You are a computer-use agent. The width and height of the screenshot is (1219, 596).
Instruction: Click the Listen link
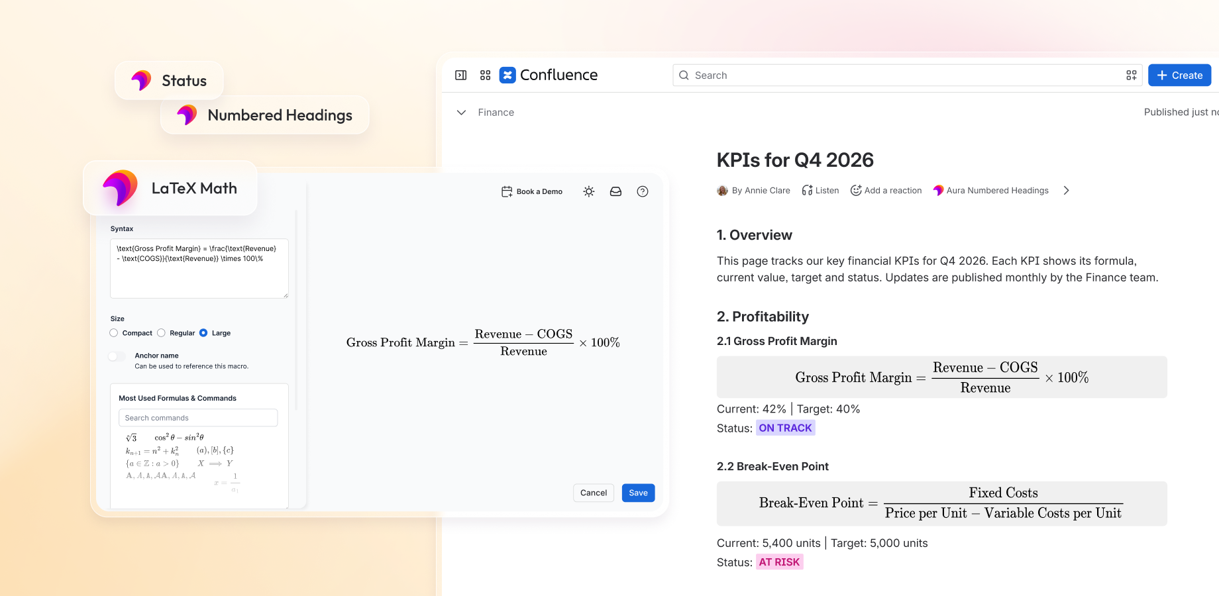click(x=827, y=191)
